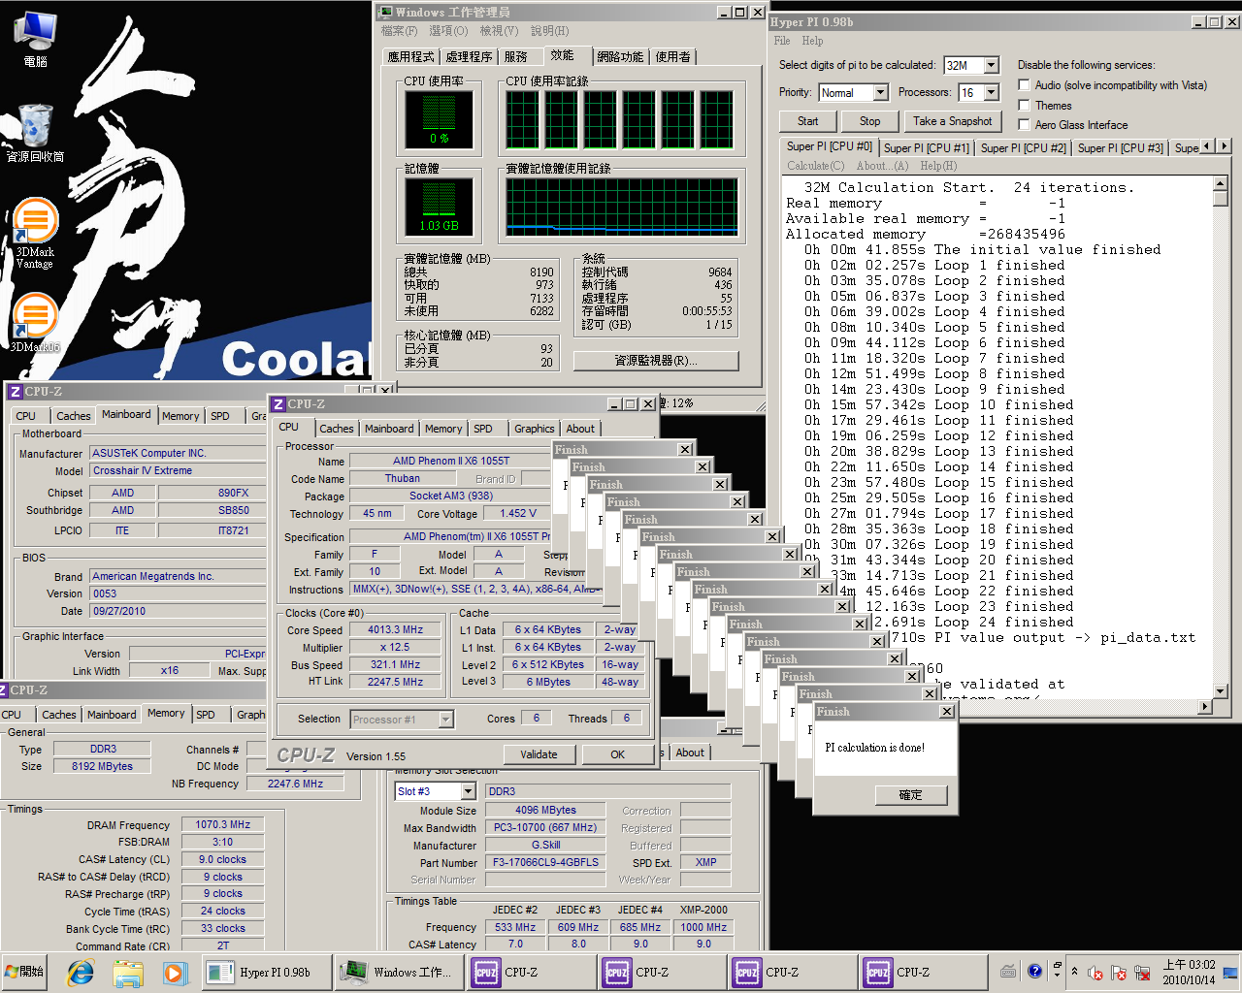The height and width of the screenshot is (993, 1242).
Task: Switch to Windows Task Manager taskbar button
Action: (399, 972)
